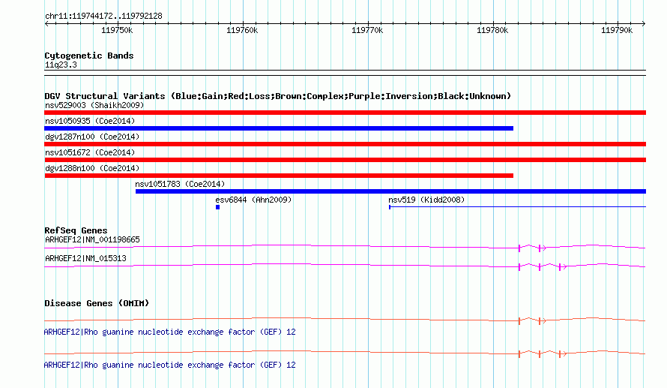
Task: Select the magenta NM_001198665 gene track line
Action: pyautogui.click(x=345, y=247)
